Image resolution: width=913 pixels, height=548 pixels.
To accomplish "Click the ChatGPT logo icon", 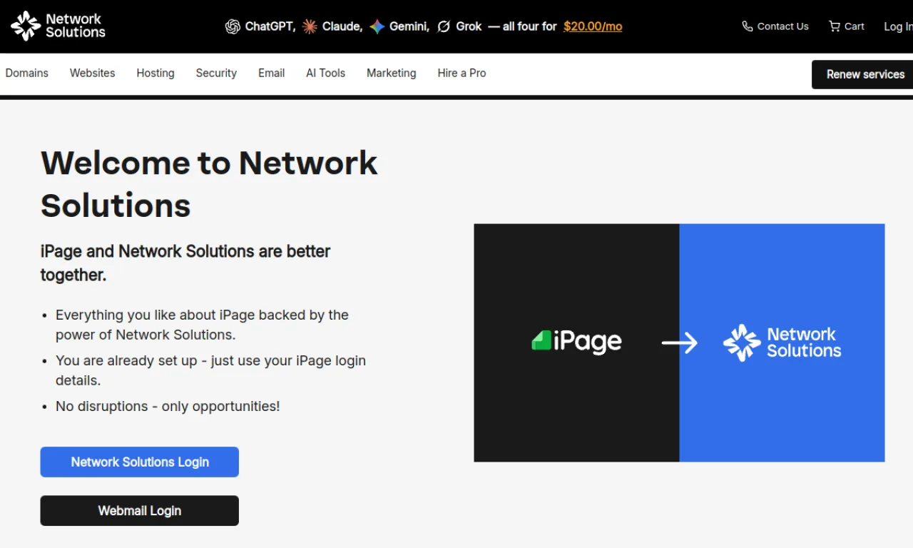I will click(233, 26).
